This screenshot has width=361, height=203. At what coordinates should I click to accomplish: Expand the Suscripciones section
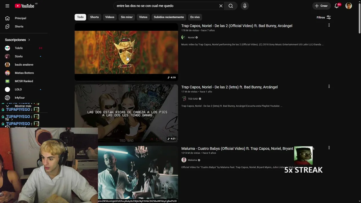(x=17, y=40)
